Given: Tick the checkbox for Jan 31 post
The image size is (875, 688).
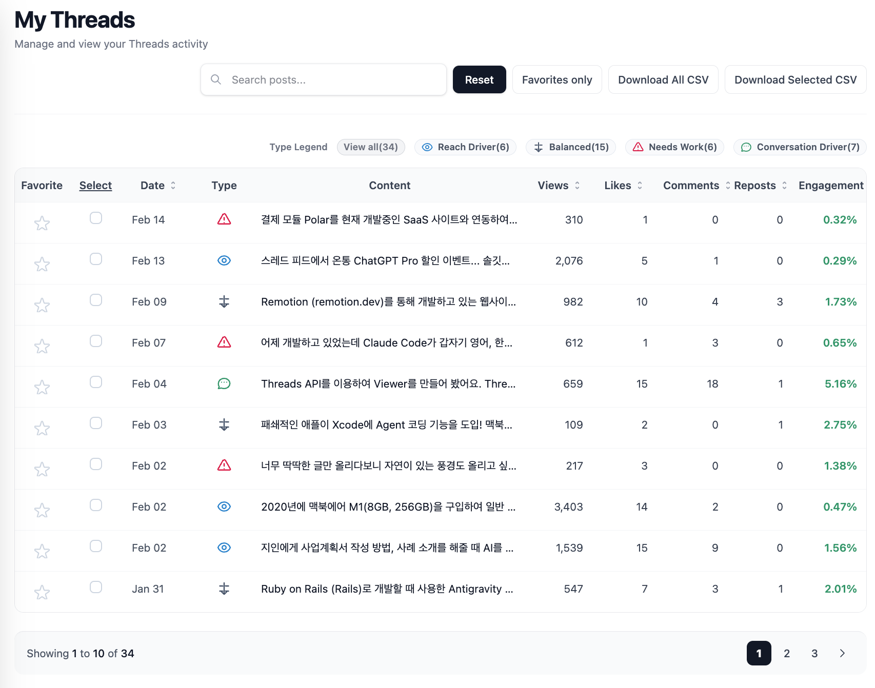Looking at the screenshot, I should click(96, 587).
